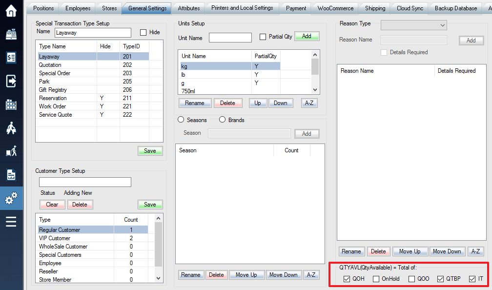Image resolution: width=492 pixels, height=290 pixels.
Task: Click the Details Required column header
Action: (x=456, y=71)
